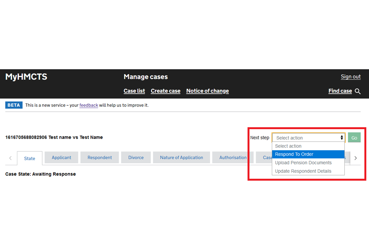Screen dimensions: 369x246
Task: Click the Sign out link
Action: (x=351, y=76)
